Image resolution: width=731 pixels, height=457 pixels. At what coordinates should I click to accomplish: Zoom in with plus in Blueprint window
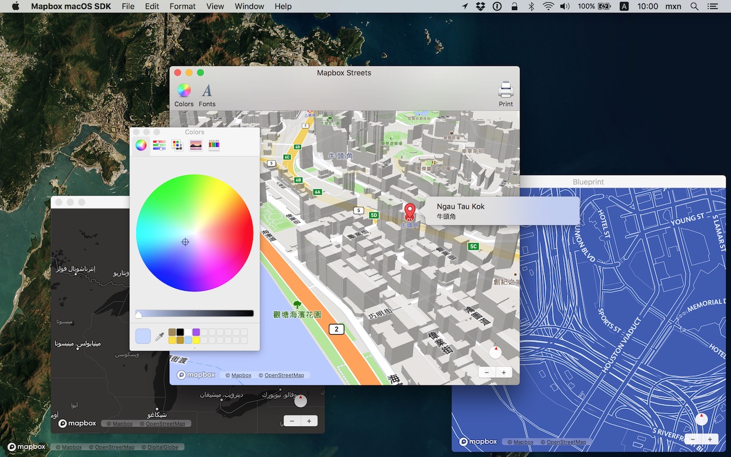click(710, 439)
